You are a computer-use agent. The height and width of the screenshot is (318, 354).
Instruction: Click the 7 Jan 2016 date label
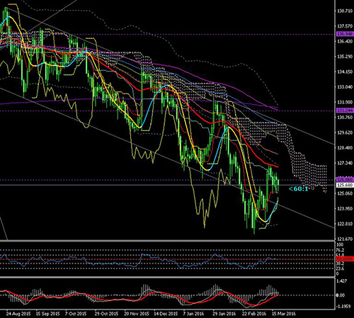pos(193,314)
